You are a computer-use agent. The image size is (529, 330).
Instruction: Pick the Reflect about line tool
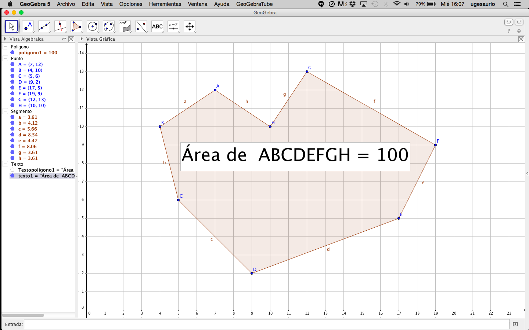[141, 26]
